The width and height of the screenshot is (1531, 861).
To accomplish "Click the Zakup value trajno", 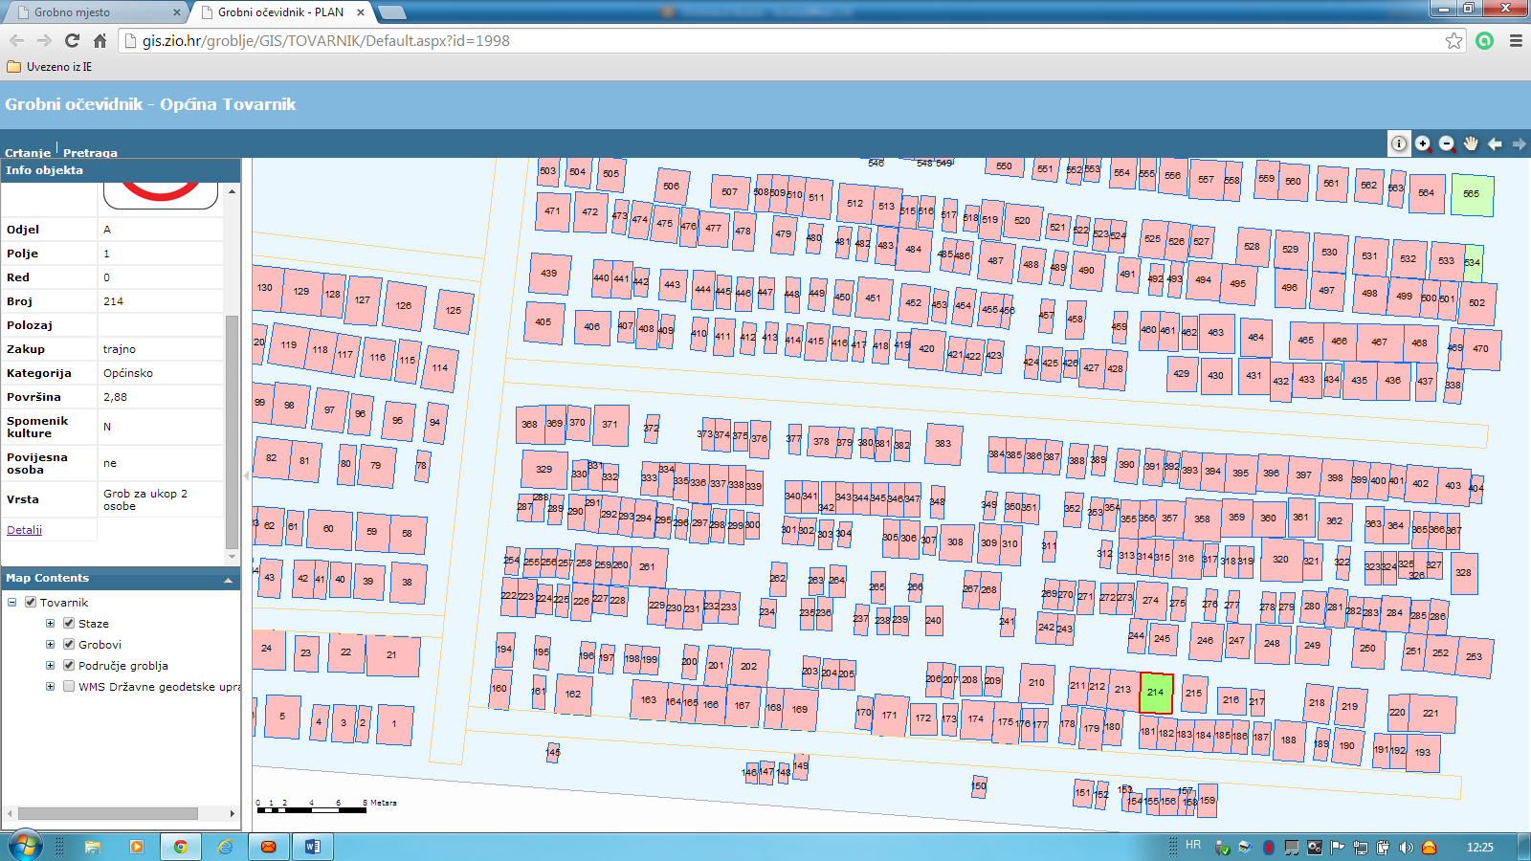I will [161, 349].
